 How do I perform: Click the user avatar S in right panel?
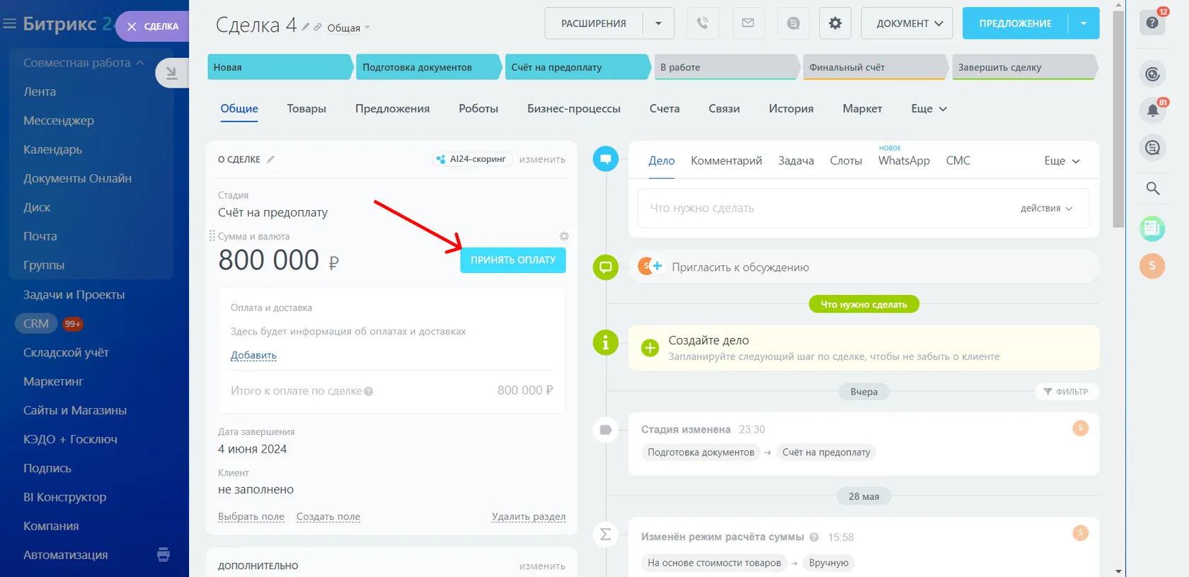click(x=1152, y=266)
